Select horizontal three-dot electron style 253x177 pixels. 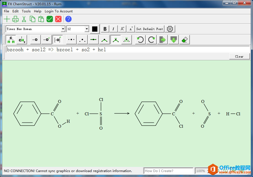pyautogui.click(x=71, y=40)
